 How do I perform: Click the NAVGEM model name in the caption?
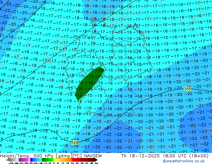click(x=93, y=156)
